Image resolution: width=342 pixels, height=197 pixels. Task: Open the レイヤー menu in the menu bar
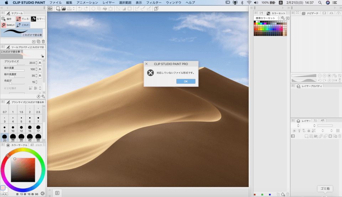(x=109, y=2)
